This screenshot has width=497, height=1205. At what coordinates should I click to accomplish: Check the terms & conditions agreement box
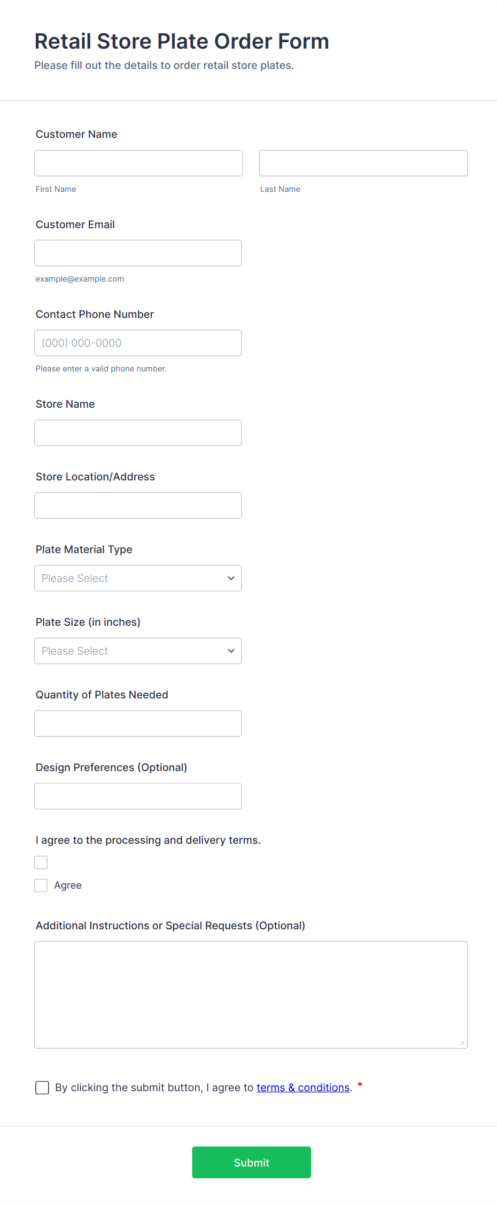click(42, 1087)
